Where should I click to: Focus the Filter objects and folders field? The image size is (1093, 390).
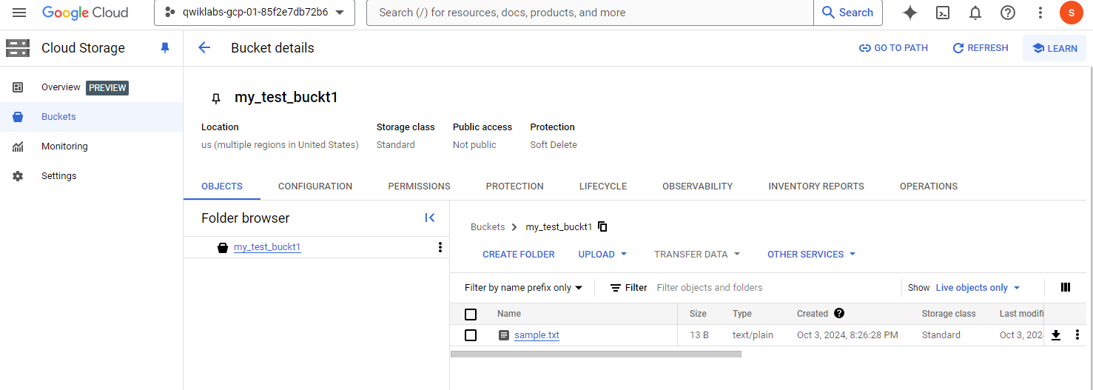tap(776, 288)
